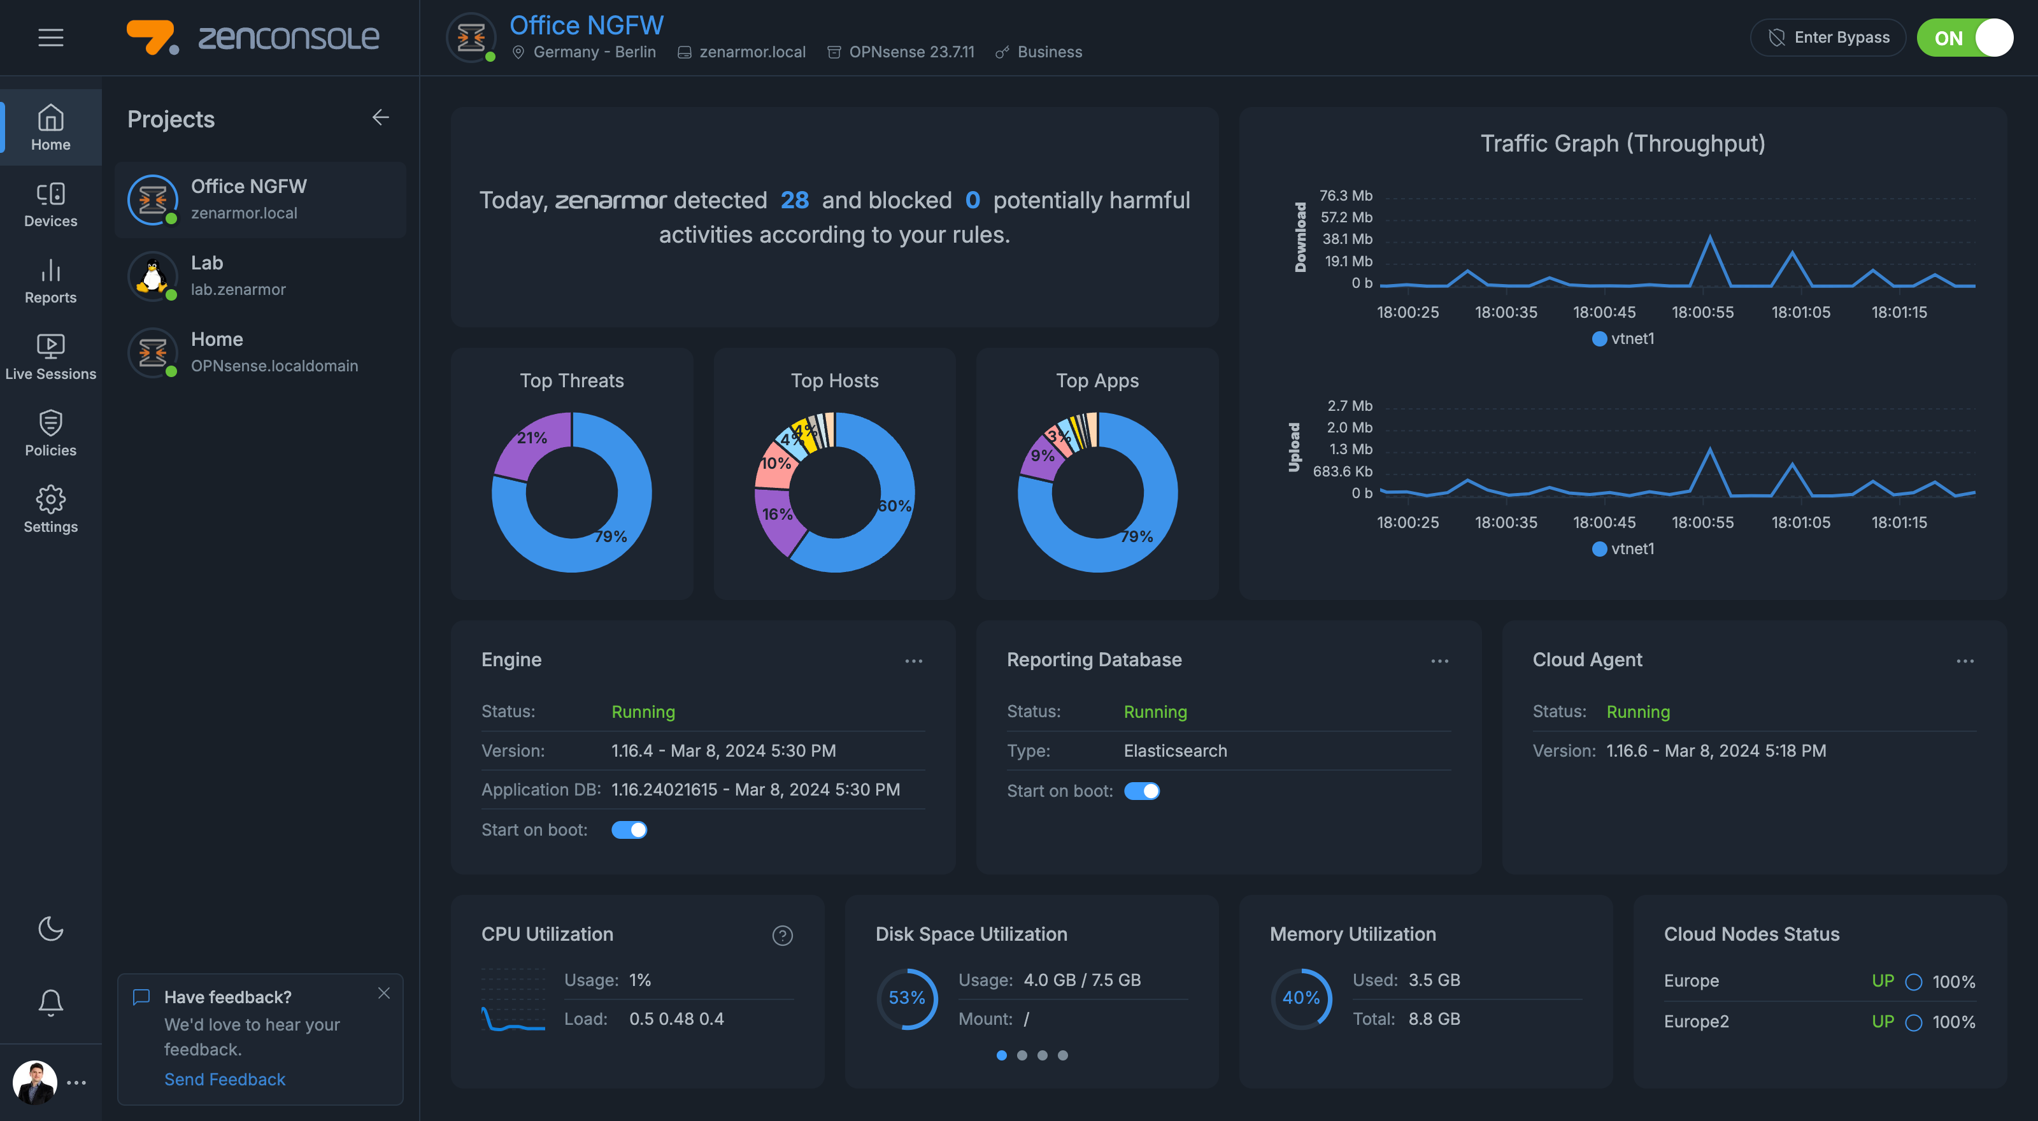
Task: Click the Send Feedback link
Action: tap(225, 1079)
